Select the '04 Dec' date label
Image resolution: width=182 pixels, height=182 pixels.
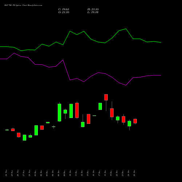(x=53, y=173)
